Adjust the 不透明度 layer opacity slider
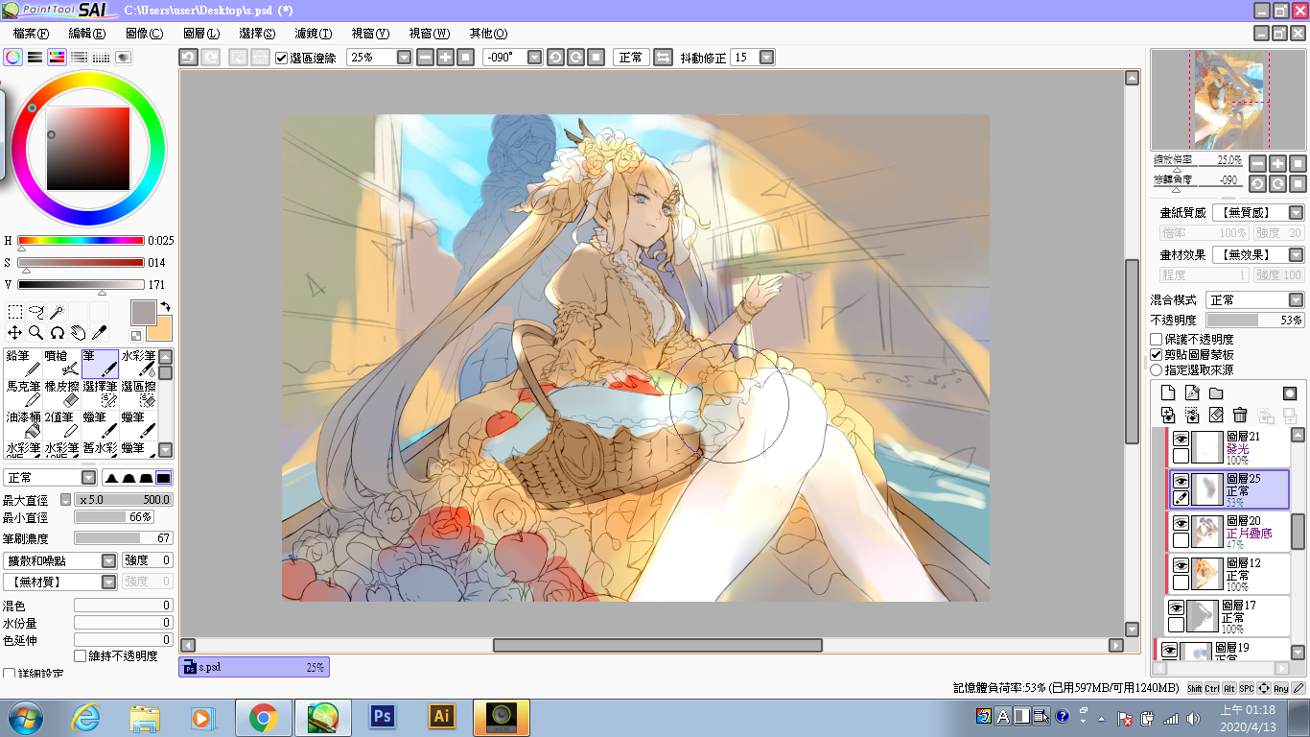Image resolution: width=1310 pixels, height=737 pixels. click(1254, 321)
